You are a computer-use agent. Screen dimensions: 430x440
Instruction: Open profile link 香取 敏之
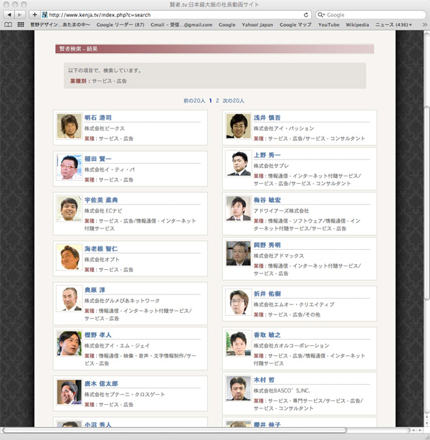[267, 334]
